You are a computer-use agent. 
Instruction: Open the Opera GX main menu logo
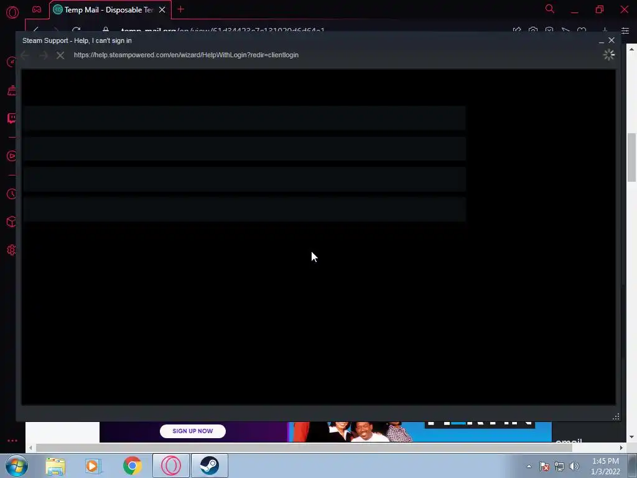[12, 12]
